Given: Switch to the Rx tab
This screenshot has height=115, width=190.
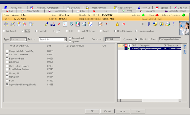Looking at the screenshot, I should pyautogui.click(x=103, y=11).
